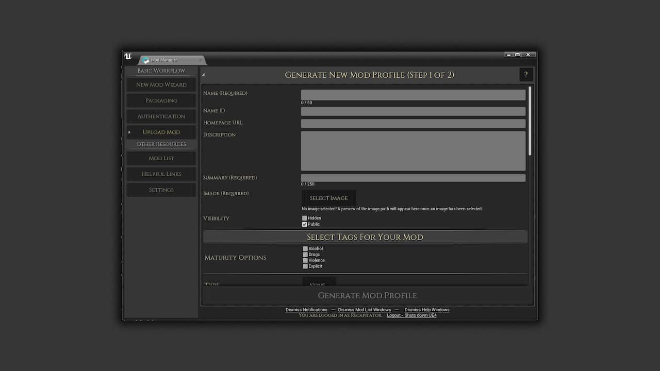Click the Other Resources heading
The height and width of the screenshot is (371, 660).
pos(161,144)
